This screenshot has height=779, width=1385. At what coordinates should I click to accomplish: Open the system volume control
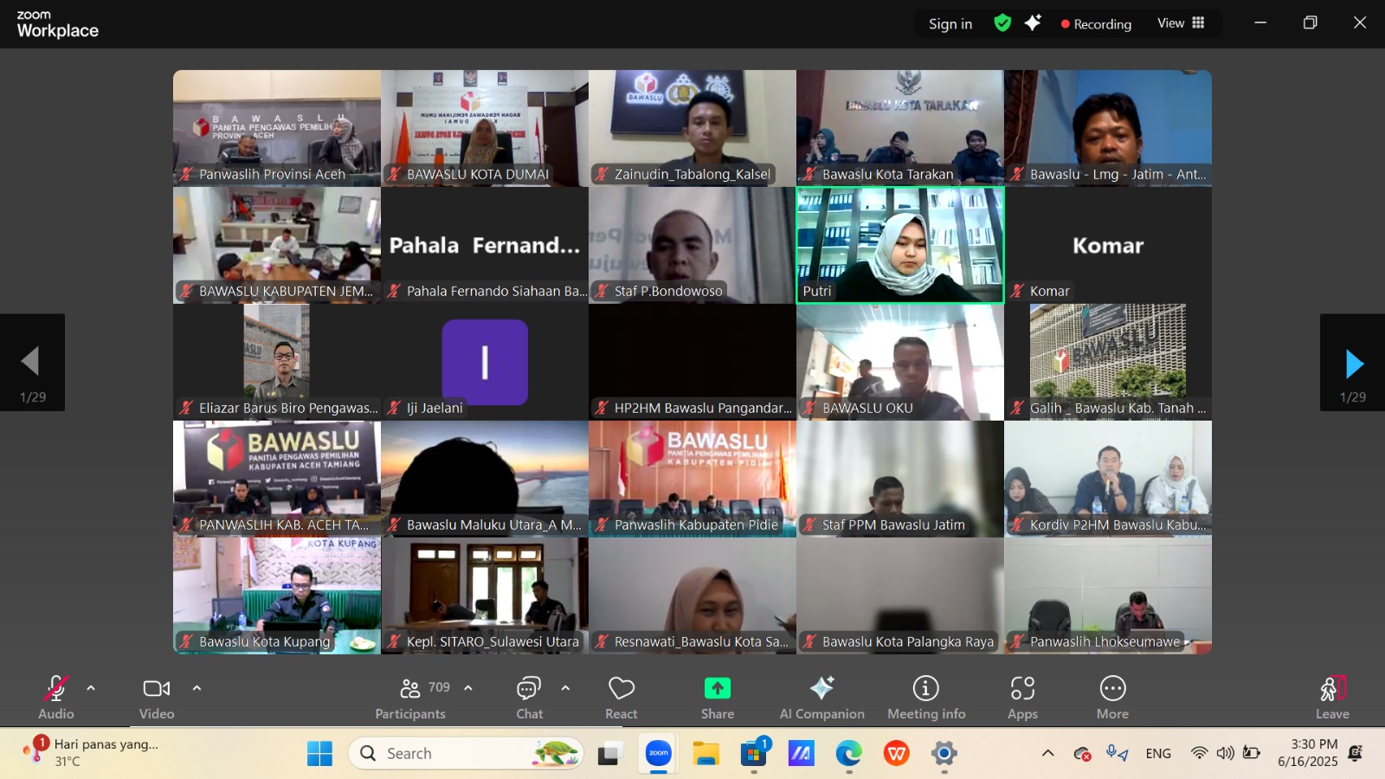(1223, 753)
